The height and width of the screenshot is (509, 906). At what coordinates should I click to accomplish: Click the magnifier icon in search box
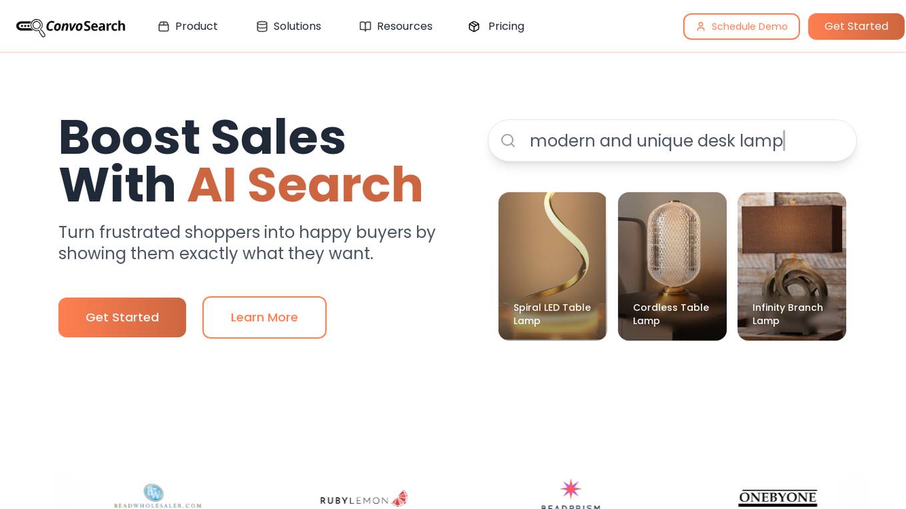pos(508,141)
